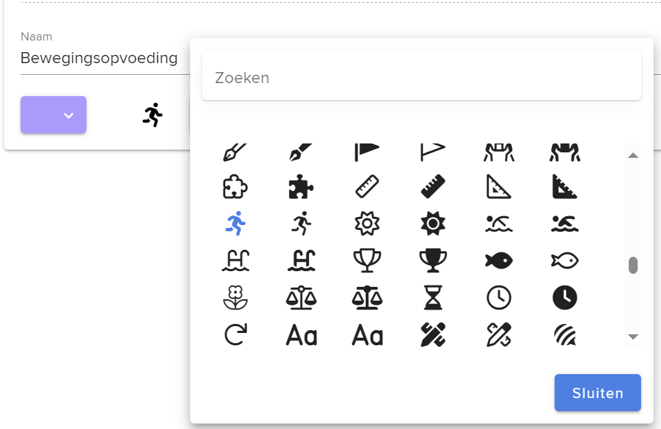Choose the flower icon
Screen dimensions: 661x429
point(235,297)
